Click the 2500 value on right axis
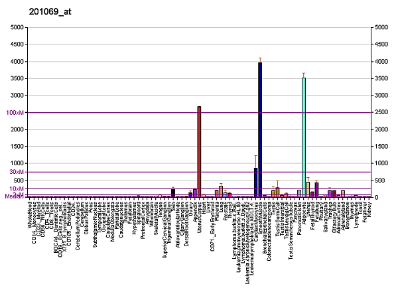 coord(383,112)
